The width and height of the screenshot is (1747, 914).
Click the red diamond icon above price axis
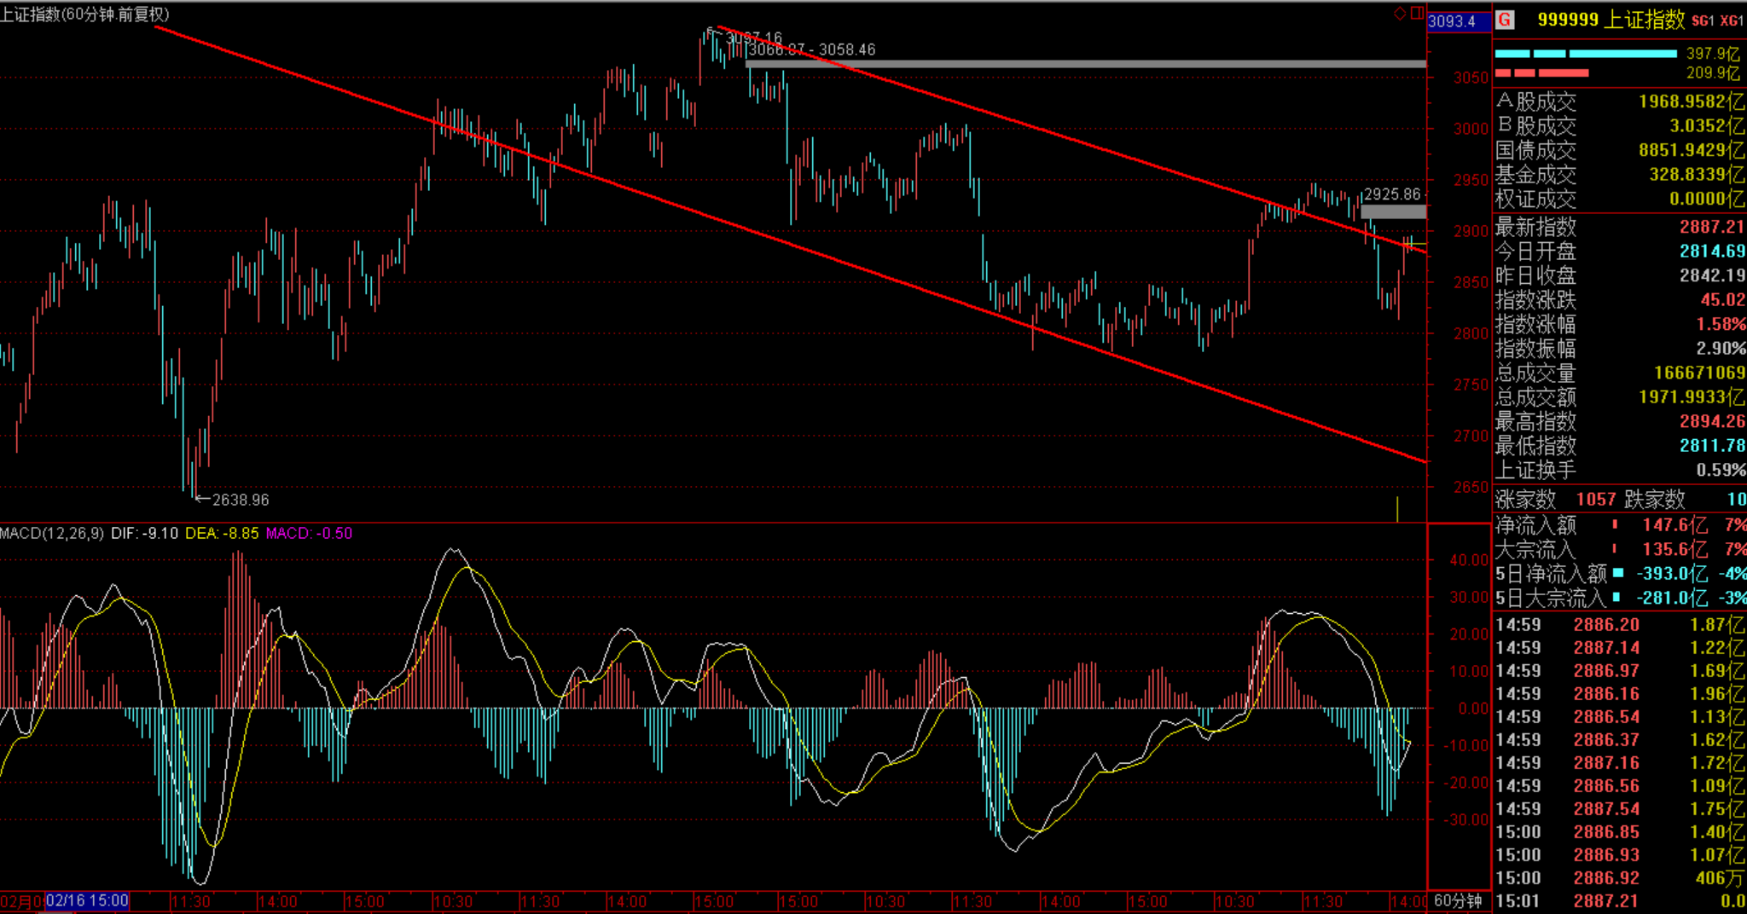point(1399,13)
